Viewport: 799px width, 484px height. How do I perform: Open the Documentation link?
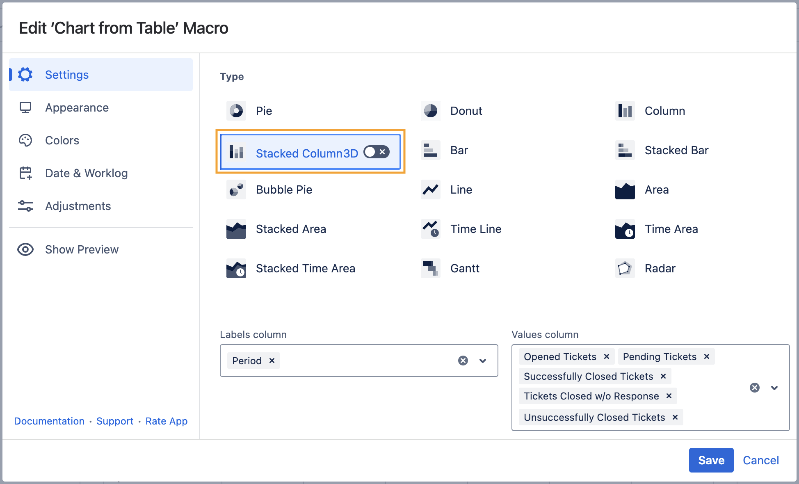[x=49, y=421]
